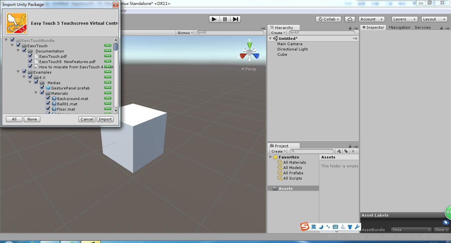The image size is (451, 243).
Task: Open the AssetBundle name dropdown
Action: tap(411, 230)
